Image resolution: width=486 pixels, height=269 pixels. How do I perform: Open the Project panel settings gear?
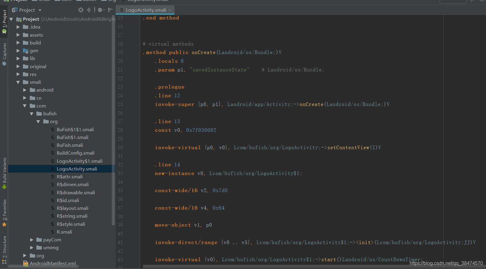[x=101, y=10]
